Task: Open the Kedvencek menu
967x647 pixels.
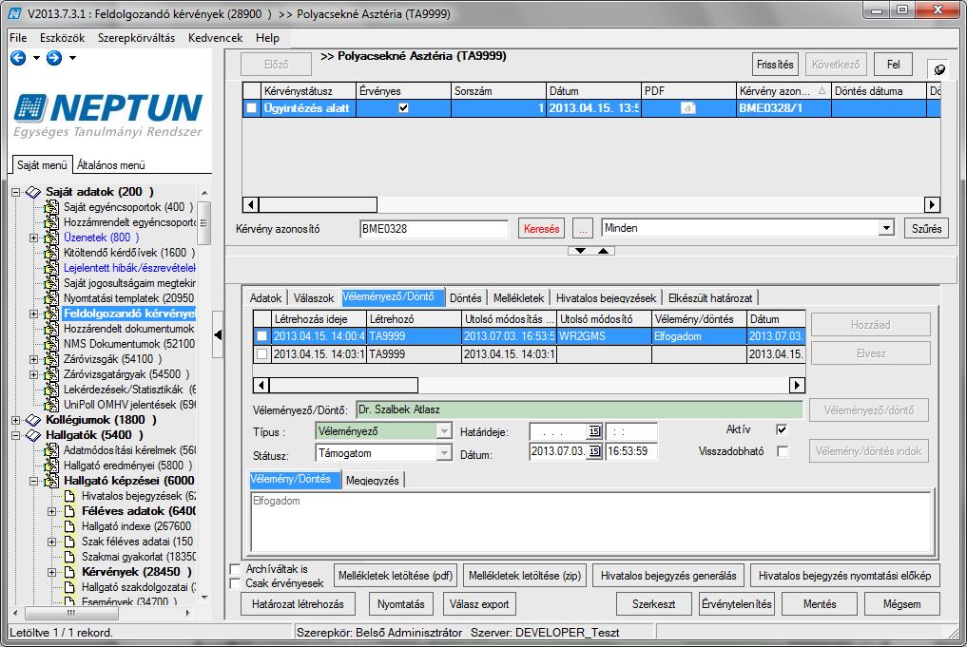Action: pos(215,38)
